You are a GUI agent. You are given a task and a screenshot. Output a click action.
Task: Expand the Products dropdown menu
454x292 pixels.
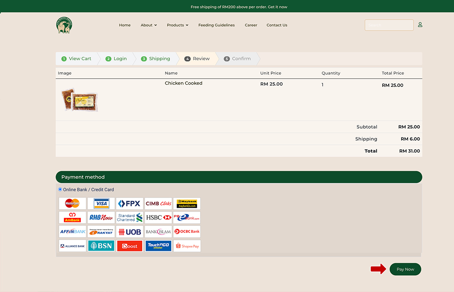(x=178, y=25)
